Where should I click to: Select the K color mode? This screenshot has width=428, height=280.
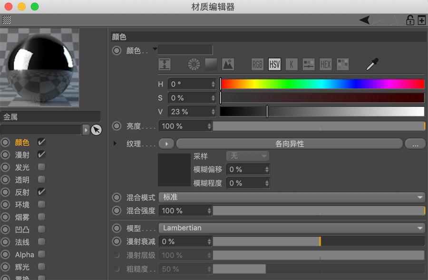291,64
